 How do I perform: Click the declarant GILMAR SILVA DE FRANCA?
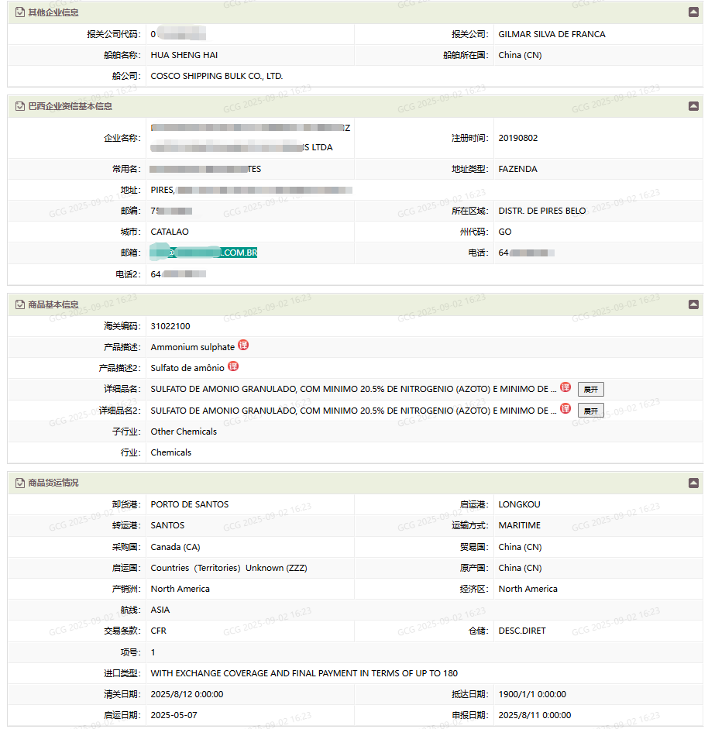[552, 34]
